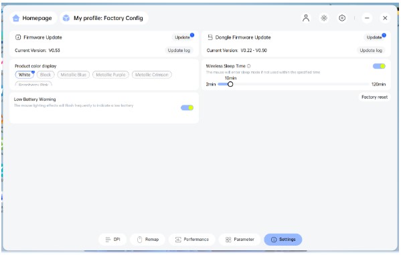Select Metallic Purple product color
Viewport: 401px width, 255px height.
[110, 75]
